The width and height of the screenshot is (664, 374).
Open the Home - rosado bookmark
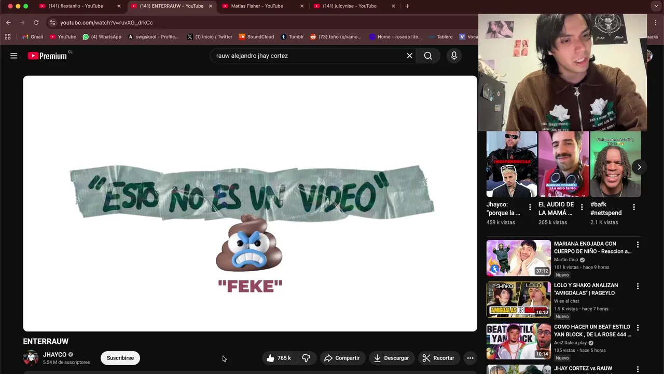click(395, 37)
